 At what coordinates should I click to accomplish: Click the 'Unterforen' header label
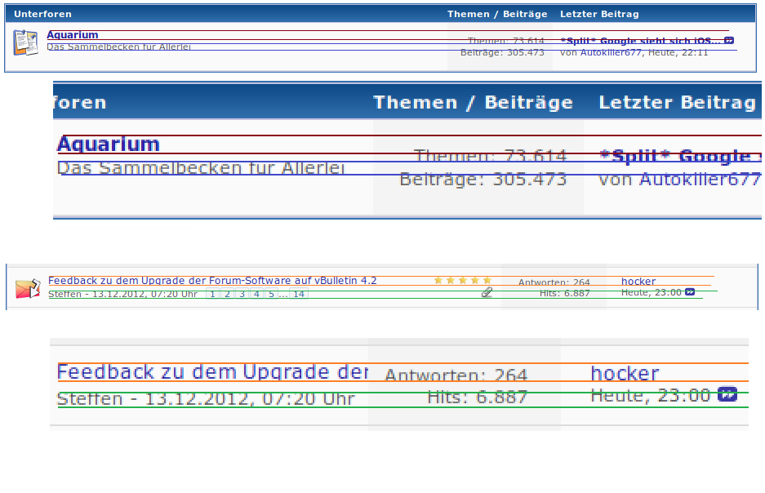pos(42,14)
